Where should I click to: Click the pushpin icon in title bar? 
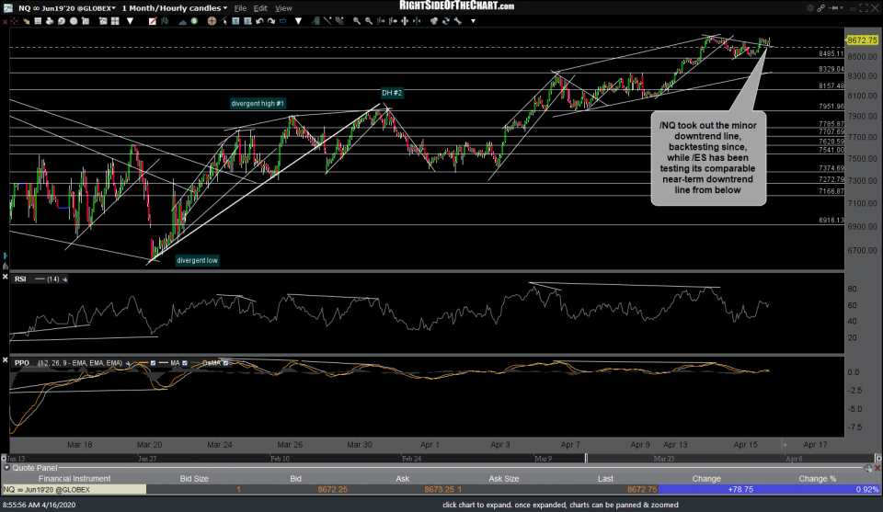click(833, 8)
